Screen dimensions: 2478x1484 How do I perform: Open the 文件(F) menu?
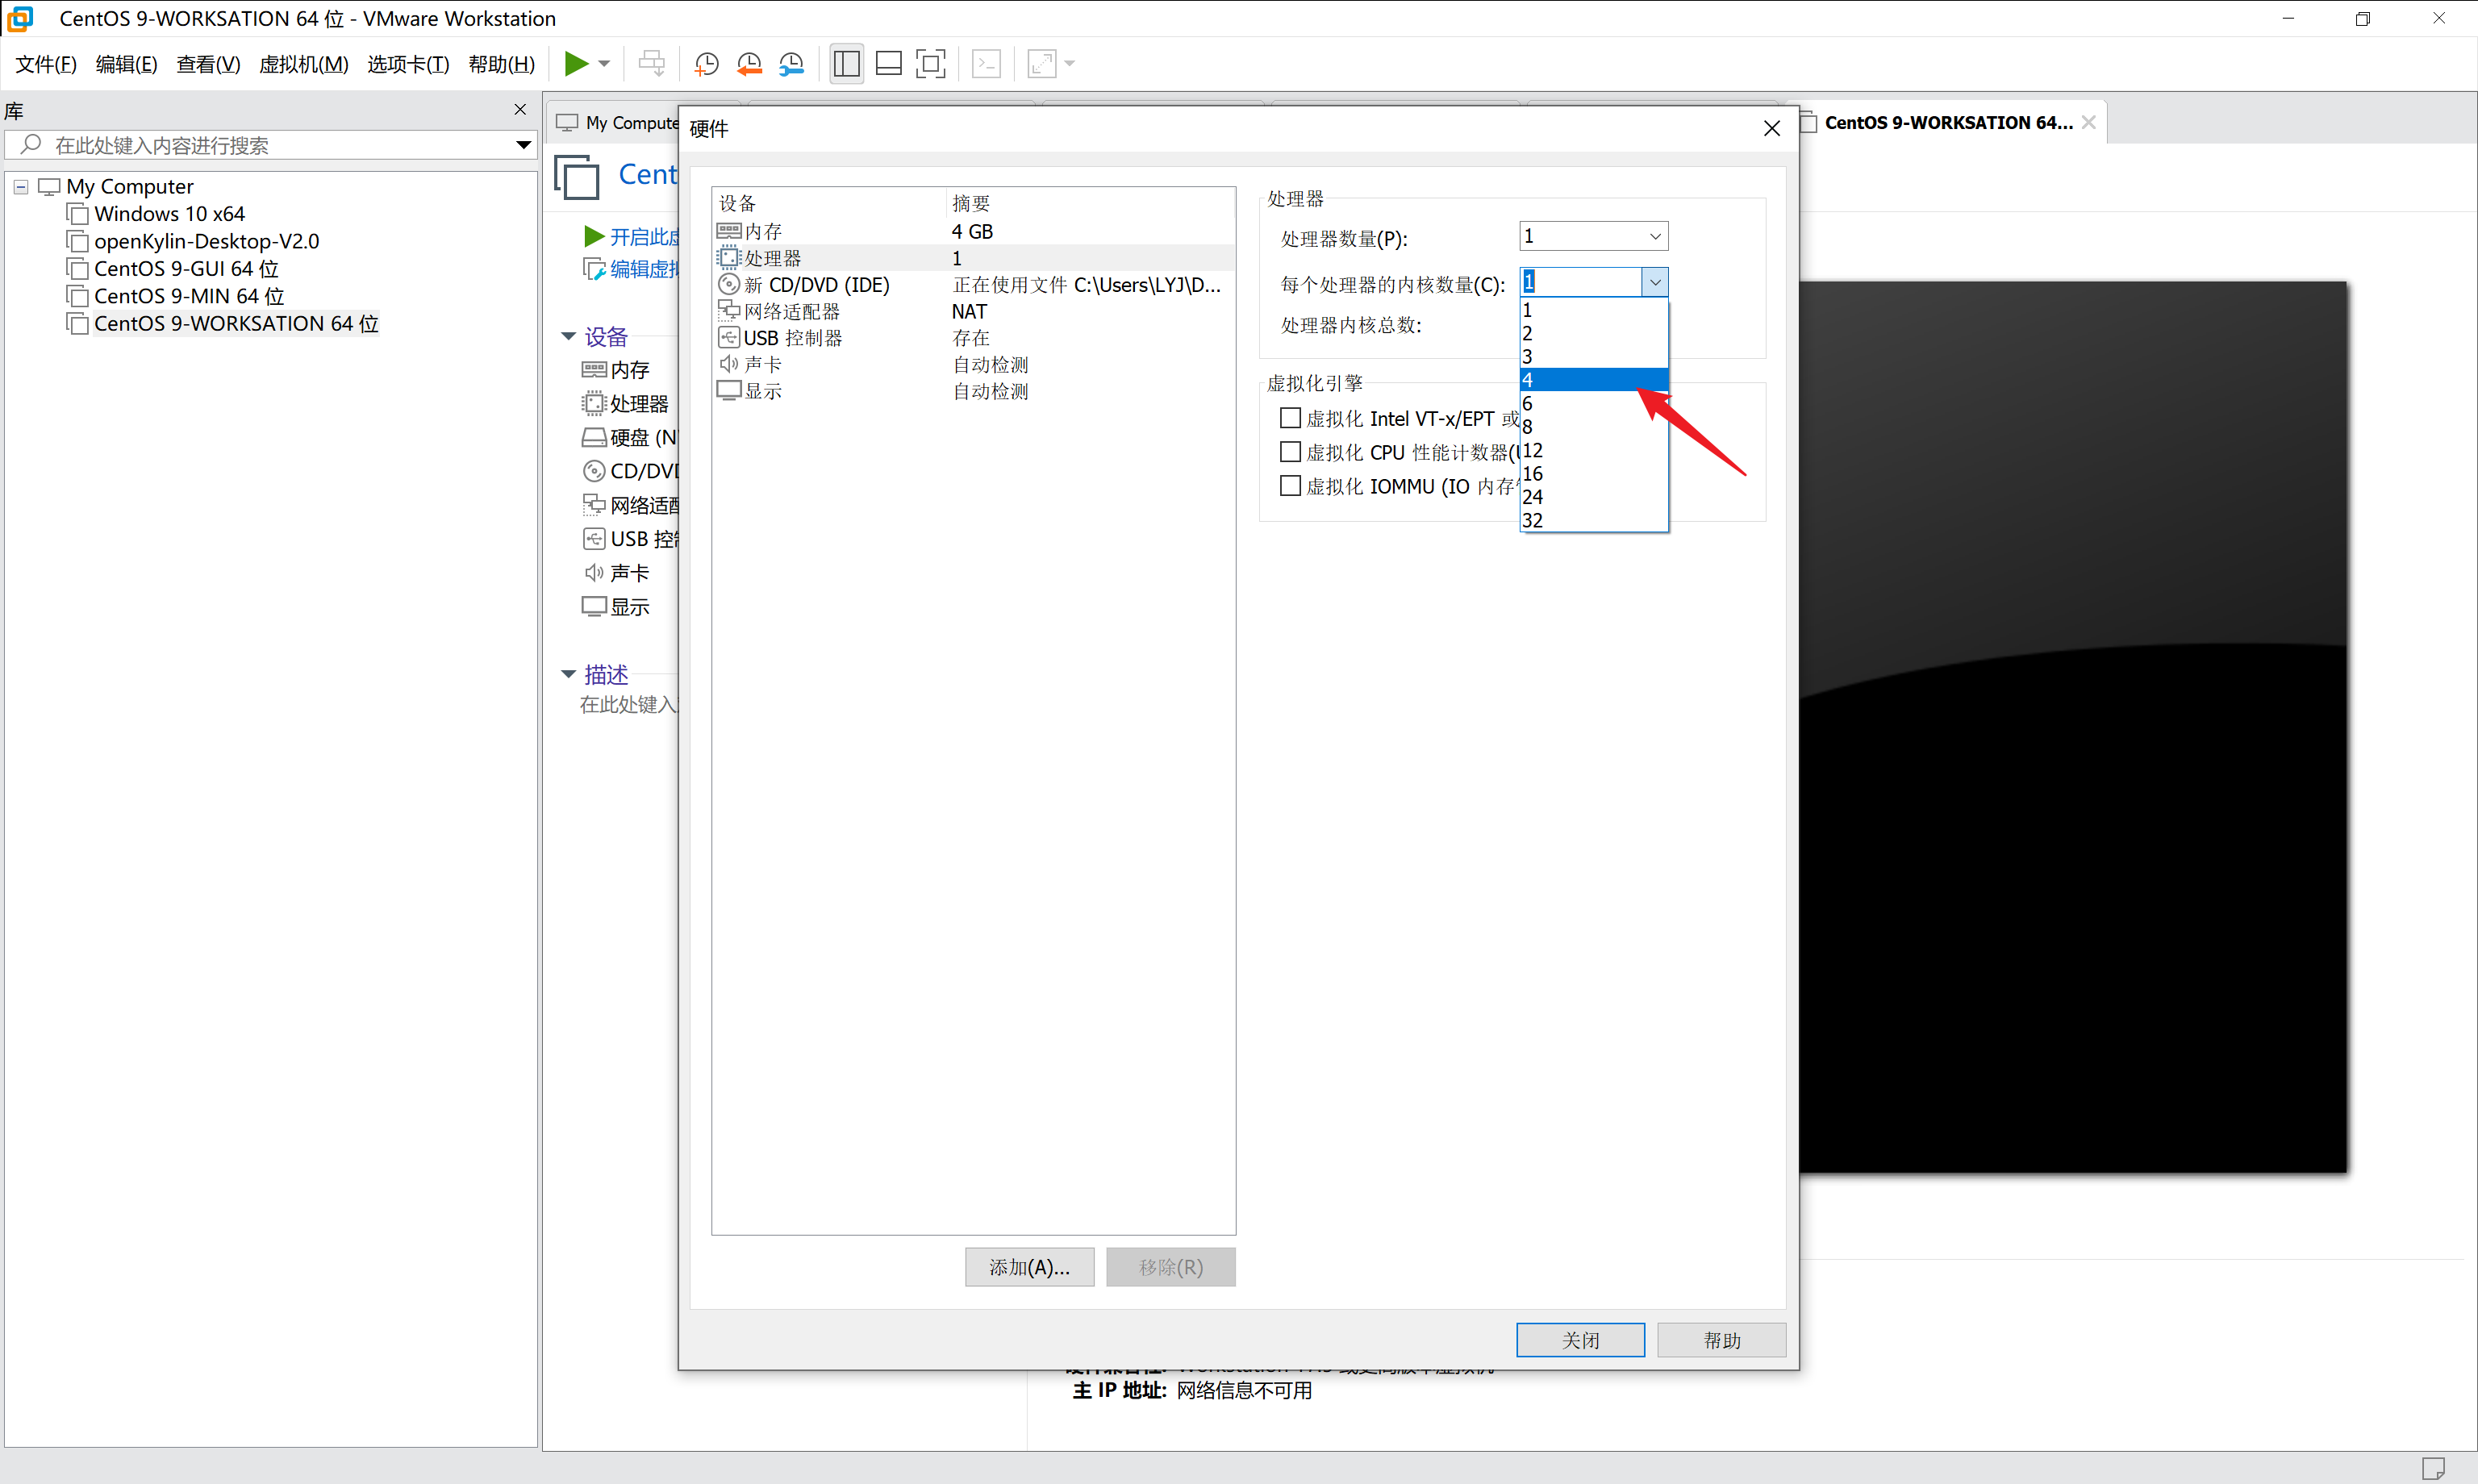[x=46, y=64]
